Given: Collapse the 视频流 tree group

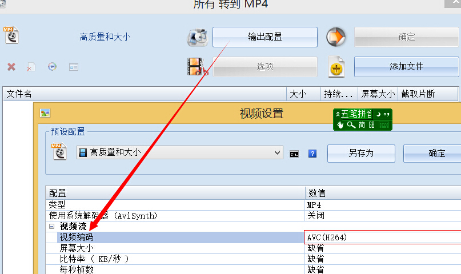Looking at the screenshot, I should click(x=52, y=227).
